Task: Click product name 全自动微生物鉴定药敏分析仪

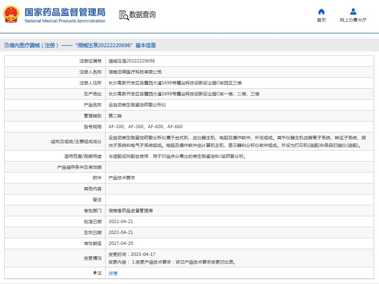Action: point(137,104)
